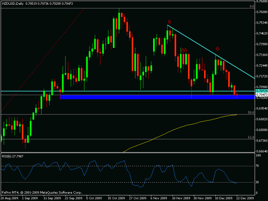Click the 0.76080 price axis label
268x201 pixels.
tap(262, 12)
